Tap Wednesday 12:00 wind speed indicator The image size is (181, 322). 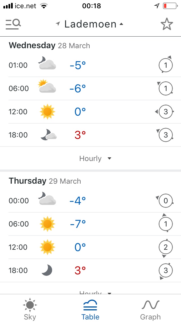165,112
